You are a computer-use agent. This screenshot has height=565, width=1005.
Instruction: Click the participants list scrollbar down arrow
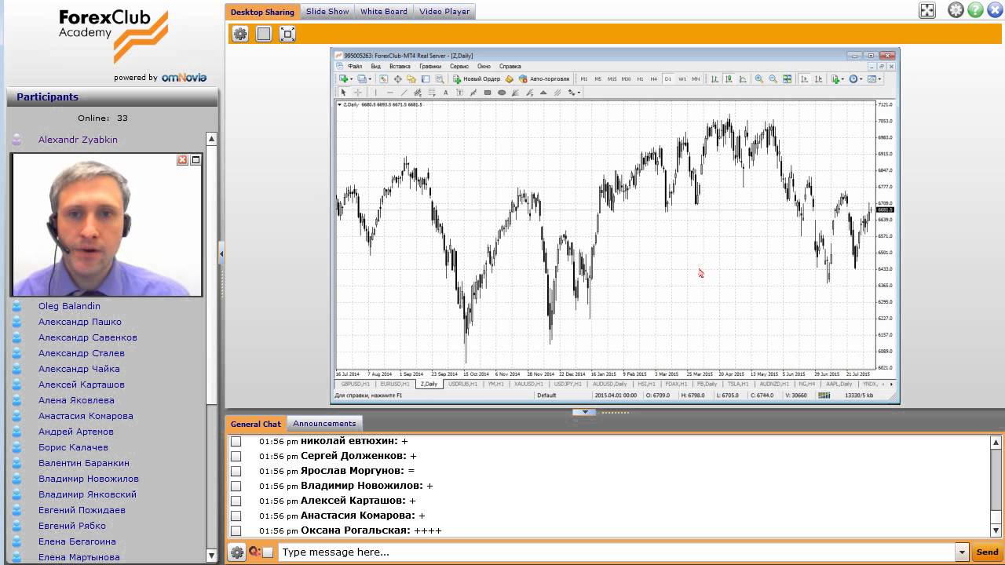[x=211, y=556]
